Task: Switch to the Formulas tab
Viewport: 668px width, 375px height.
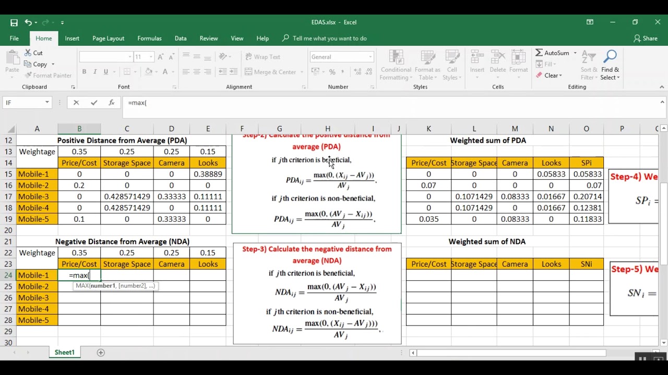Action: click(x=149, y=38)
